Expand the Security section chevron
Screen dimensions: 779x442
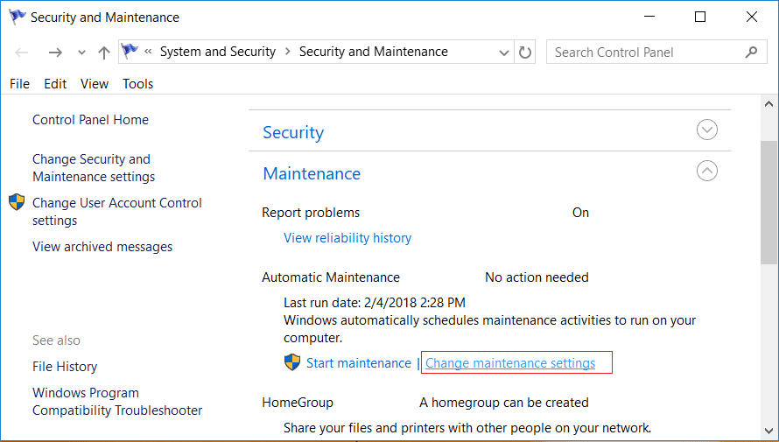coord(706,130)
